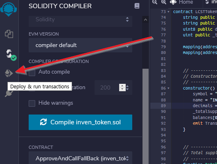Open Deploy & run transactions icon
This screenshot has width=217, height=164.
point(9,73)
